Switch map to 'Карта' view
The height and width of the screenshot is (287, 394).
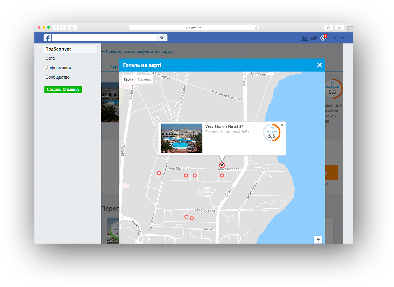(128, 79)
